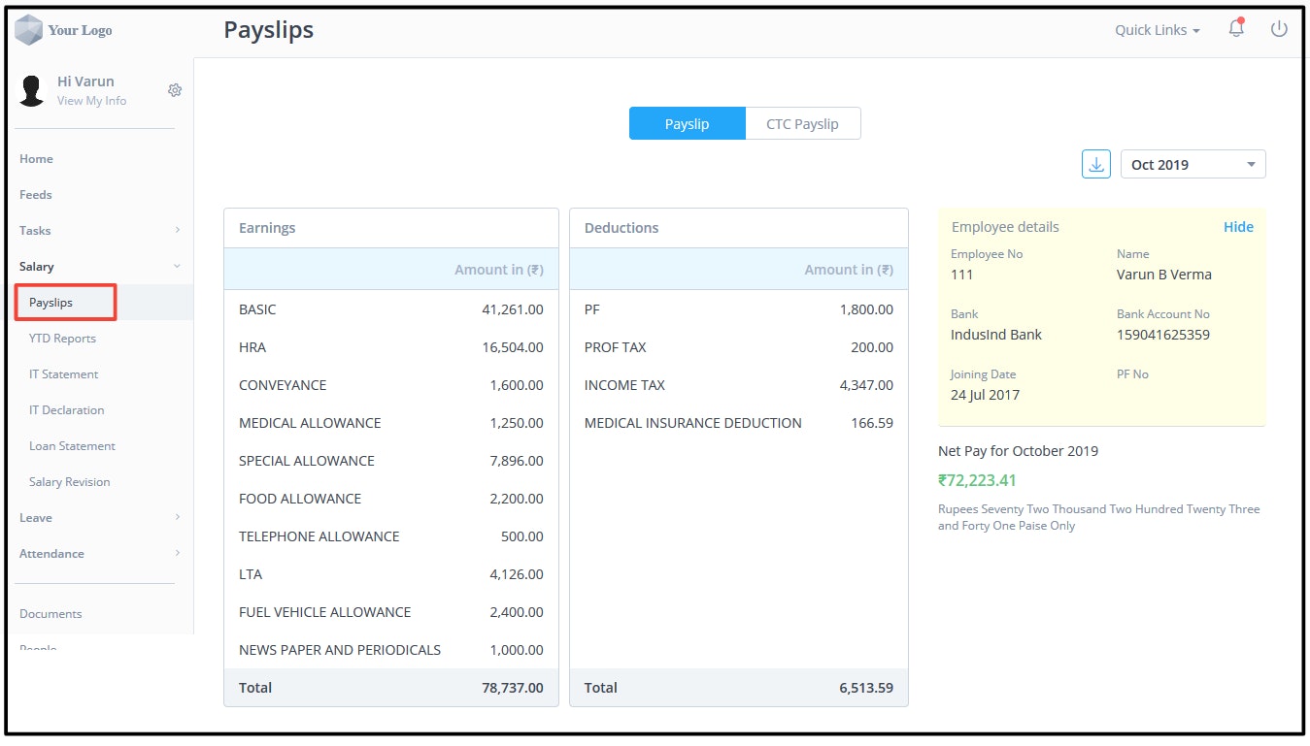Collapse the Salary section chevron
1310x746 pixels.
tap(178, 266)
